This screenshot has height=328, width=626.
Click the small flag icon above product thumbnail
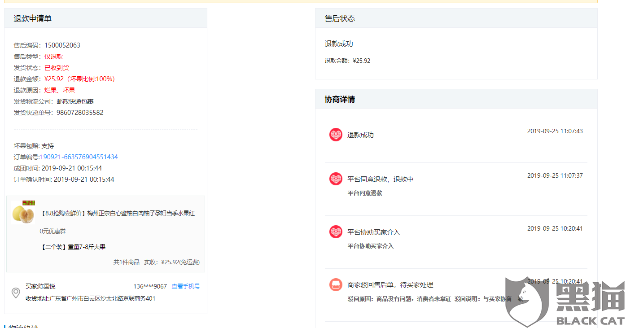29,202
